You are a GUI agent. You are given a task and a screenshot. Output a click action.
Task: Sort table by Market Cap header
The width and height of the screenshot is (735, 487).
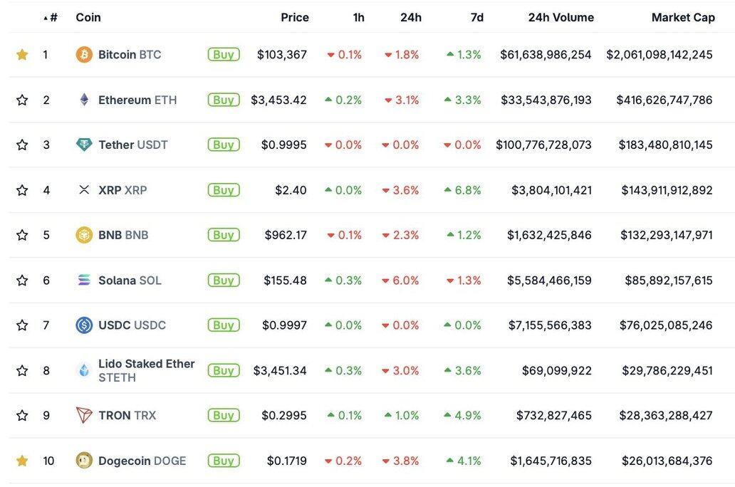682,17
